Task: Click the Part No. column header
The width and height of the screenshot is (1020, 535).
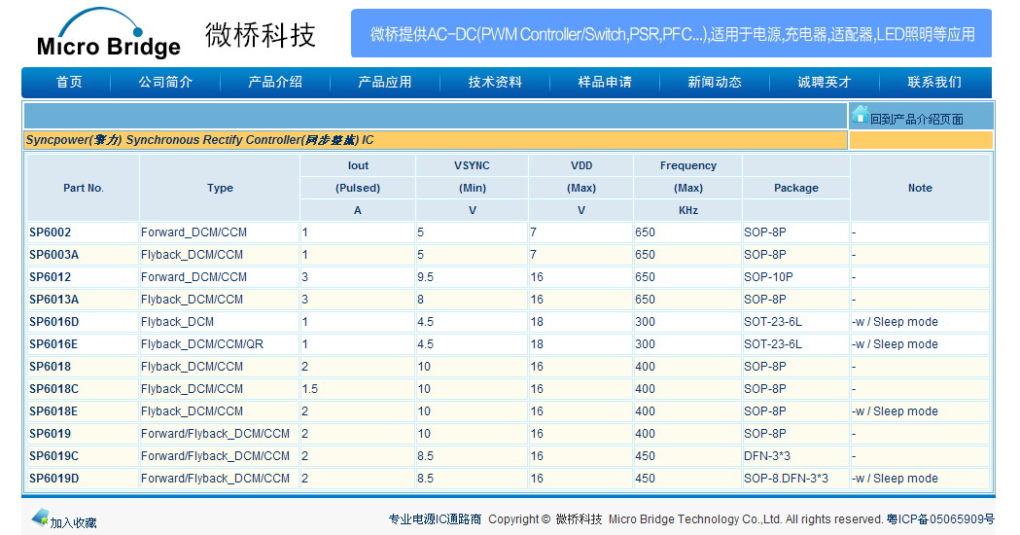Action: tap(84, 188)
